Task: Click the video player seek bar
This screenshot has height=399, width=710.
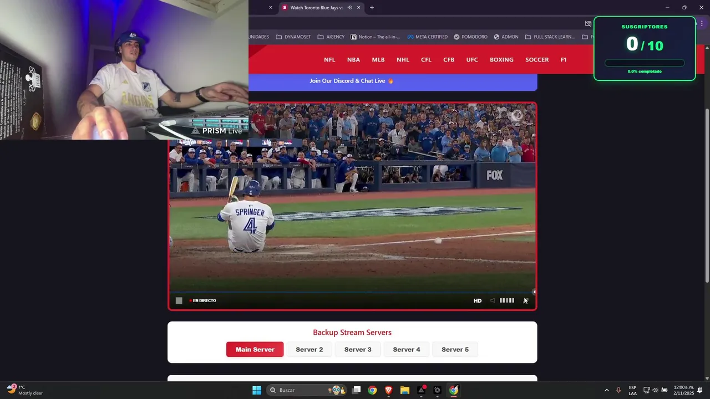Action: [x=352, y=292]
